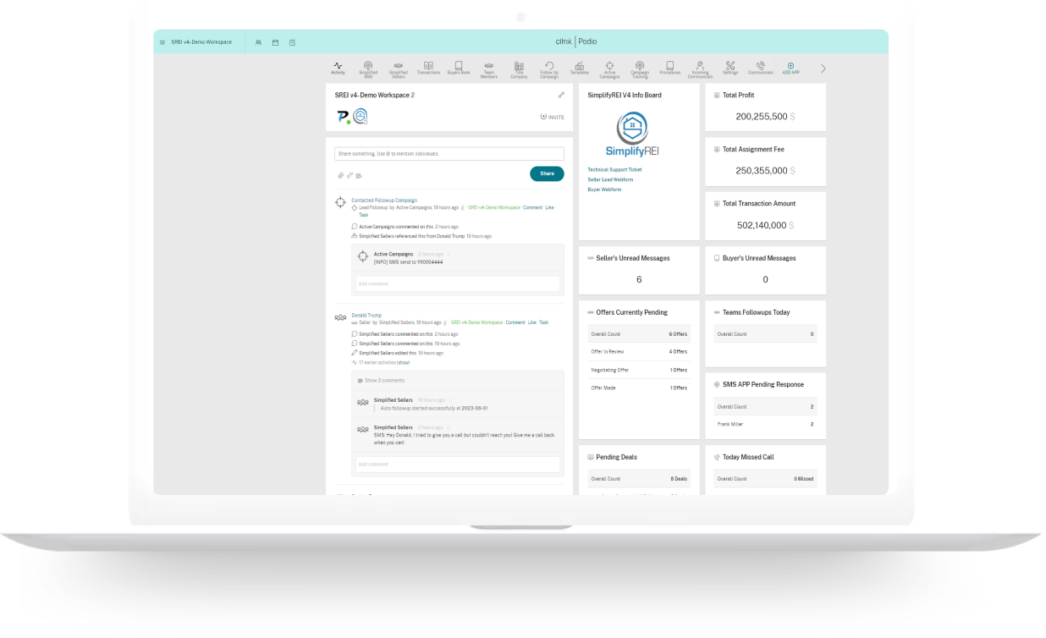Viewport: 1046px width, 638px height.
Task: Open the Buyer's Unread Messages count 0
Action: pyautogui.click(x=766, y=279)
